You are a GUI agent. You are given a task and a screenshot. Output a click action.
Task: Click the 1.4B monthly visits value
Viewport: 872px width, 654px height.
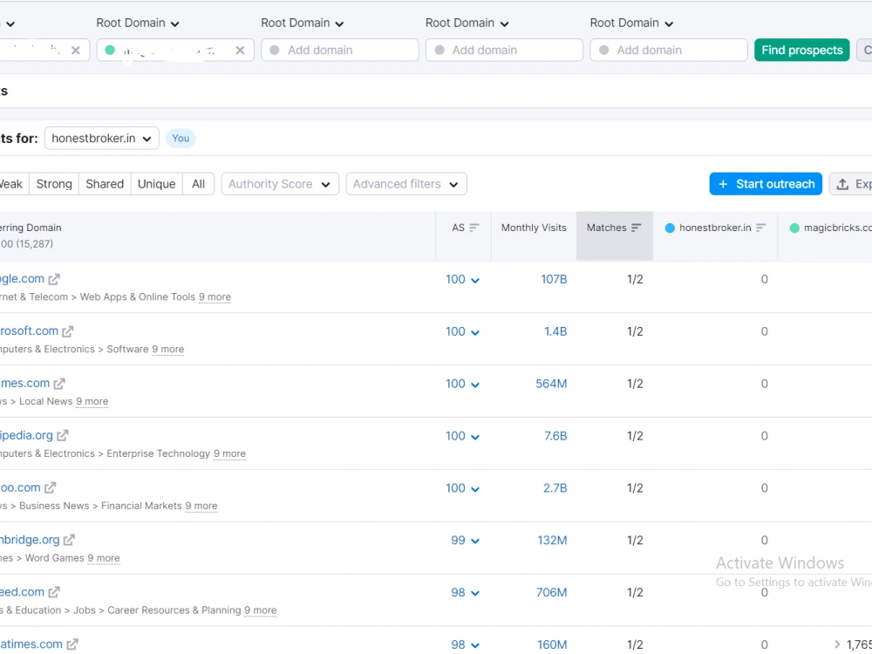click(555, 331)
